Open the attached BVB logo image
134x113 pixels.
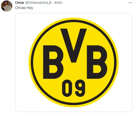click(74, 62)
